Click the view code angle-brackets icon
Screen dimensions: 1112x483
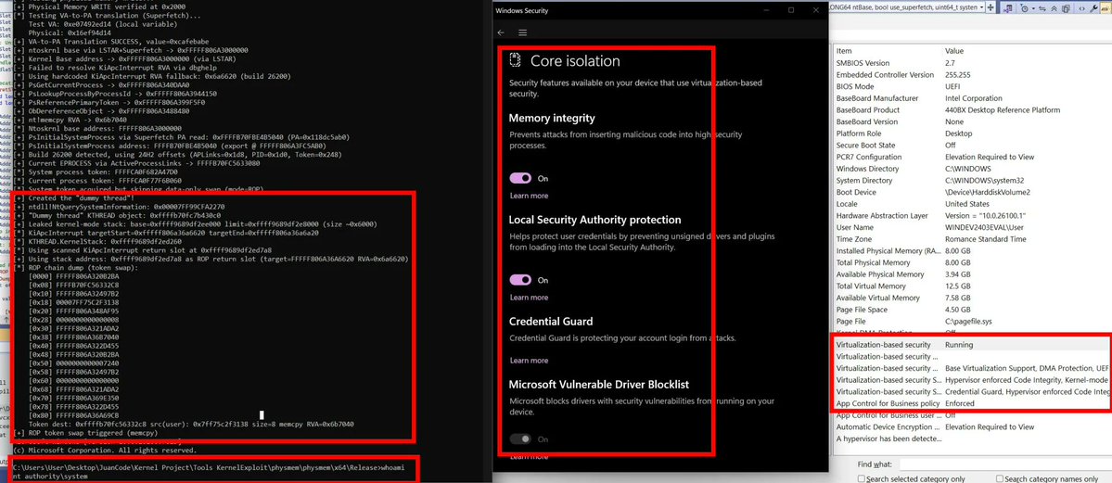coord(1082,8)
